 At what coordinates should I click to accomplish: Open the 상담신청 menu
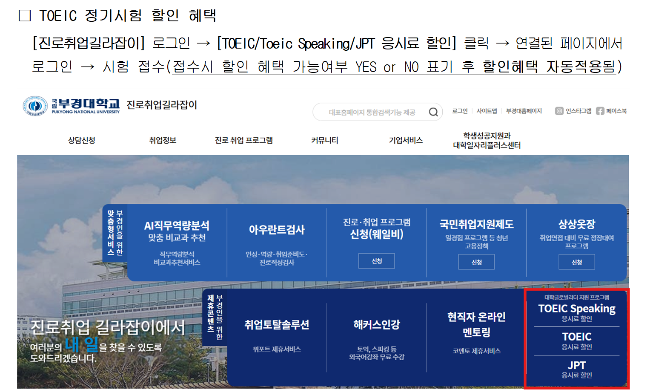click(81, 140)
